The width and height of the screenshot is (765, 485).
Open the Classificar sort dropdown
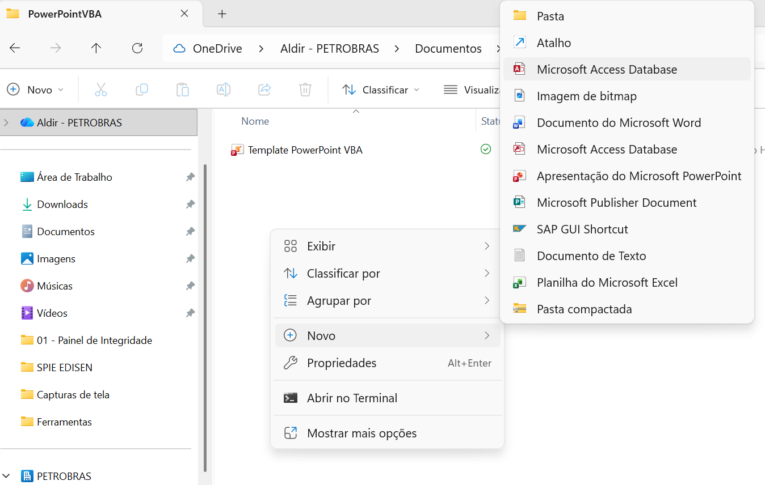tap(381, 90)
